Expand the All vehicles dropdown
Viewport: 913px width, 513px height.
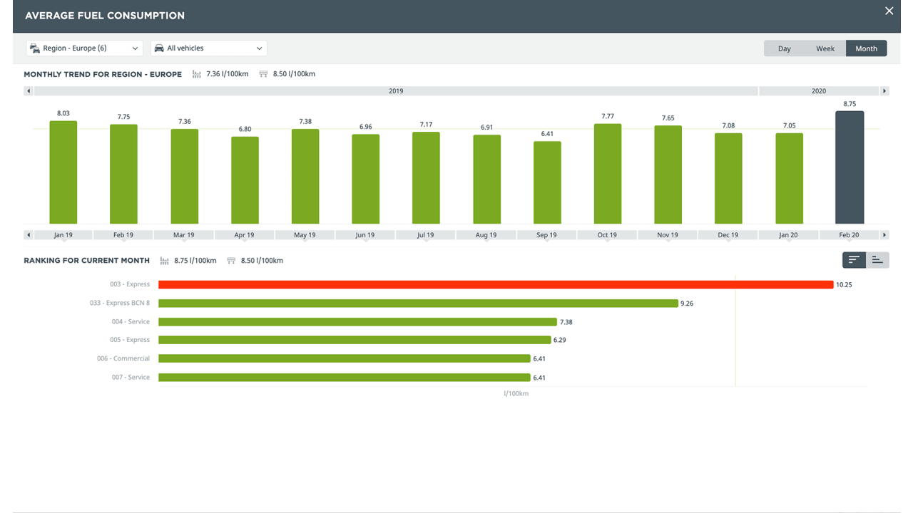click(208, 48)
